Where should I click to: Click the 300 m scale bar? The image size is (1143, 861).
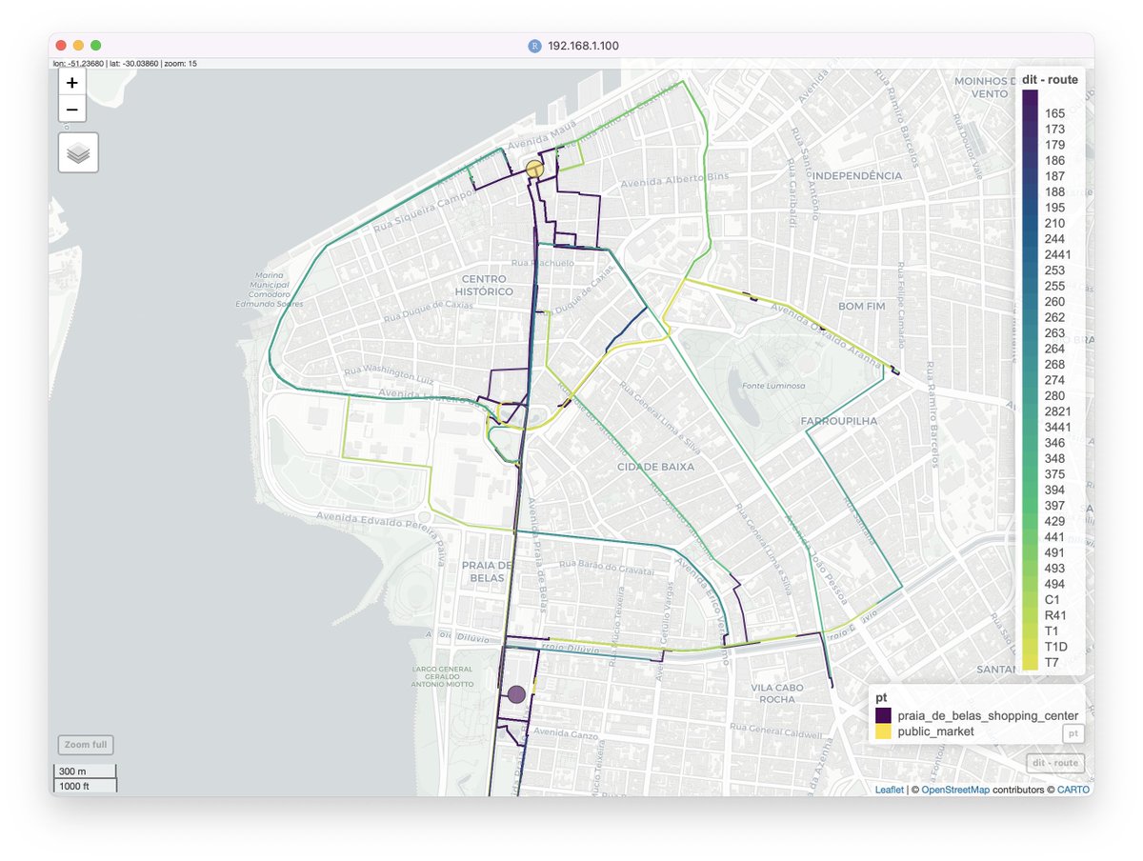pyautogui.click(x=84, y=771)
